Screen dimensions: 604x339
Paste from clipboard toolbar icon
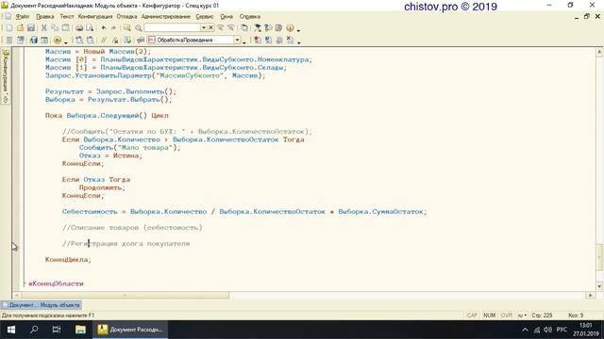coord(66,27)
